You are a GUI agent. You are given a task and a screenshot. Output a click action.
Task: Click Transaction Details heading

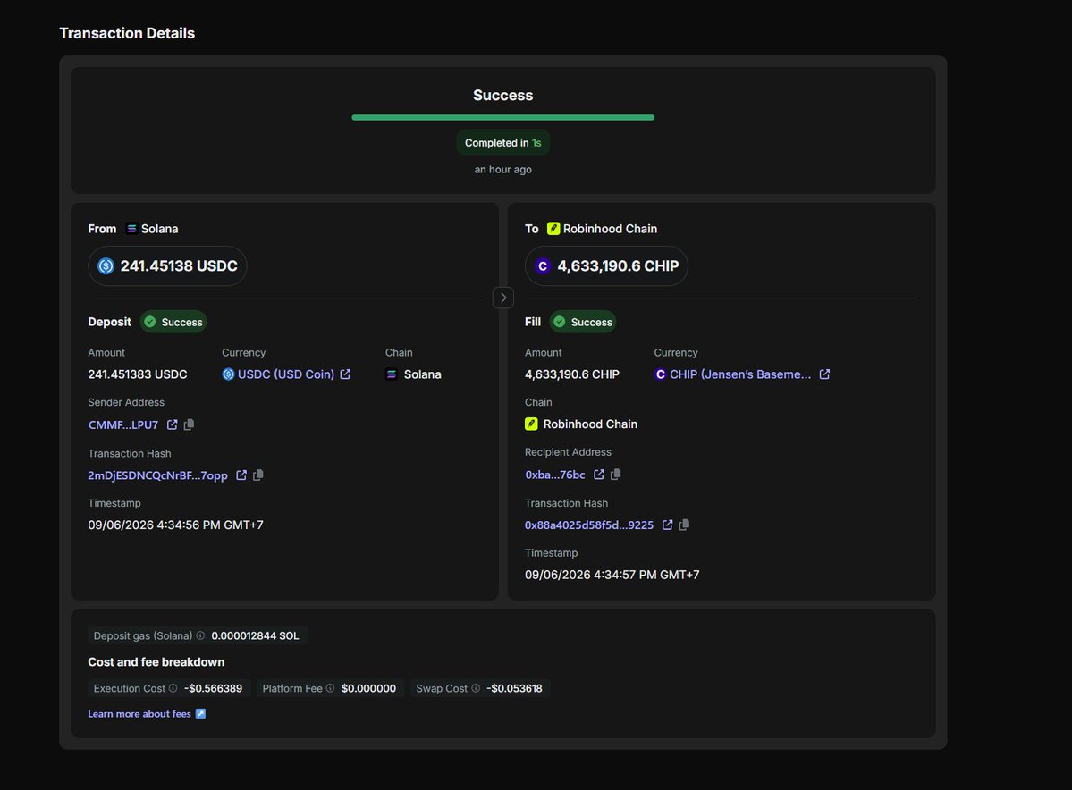point(127,33)
